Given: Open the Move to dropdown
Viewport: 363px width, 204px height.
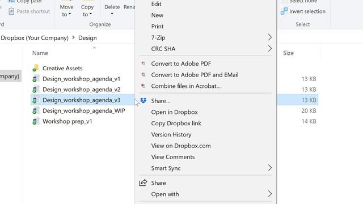Looking at the screenshot, I should tap(66, 11).
